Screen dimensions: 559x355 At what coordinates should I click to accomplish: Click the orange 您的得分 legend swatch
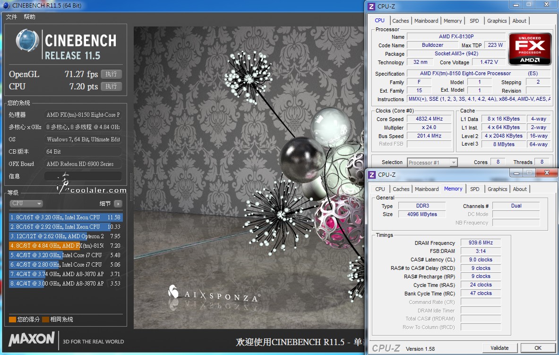(12, 320)
